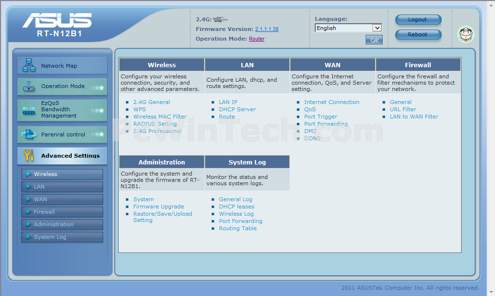Open the Port Trigger link
Viewport: 495px width, 296px height.
(x=321, y=117)
